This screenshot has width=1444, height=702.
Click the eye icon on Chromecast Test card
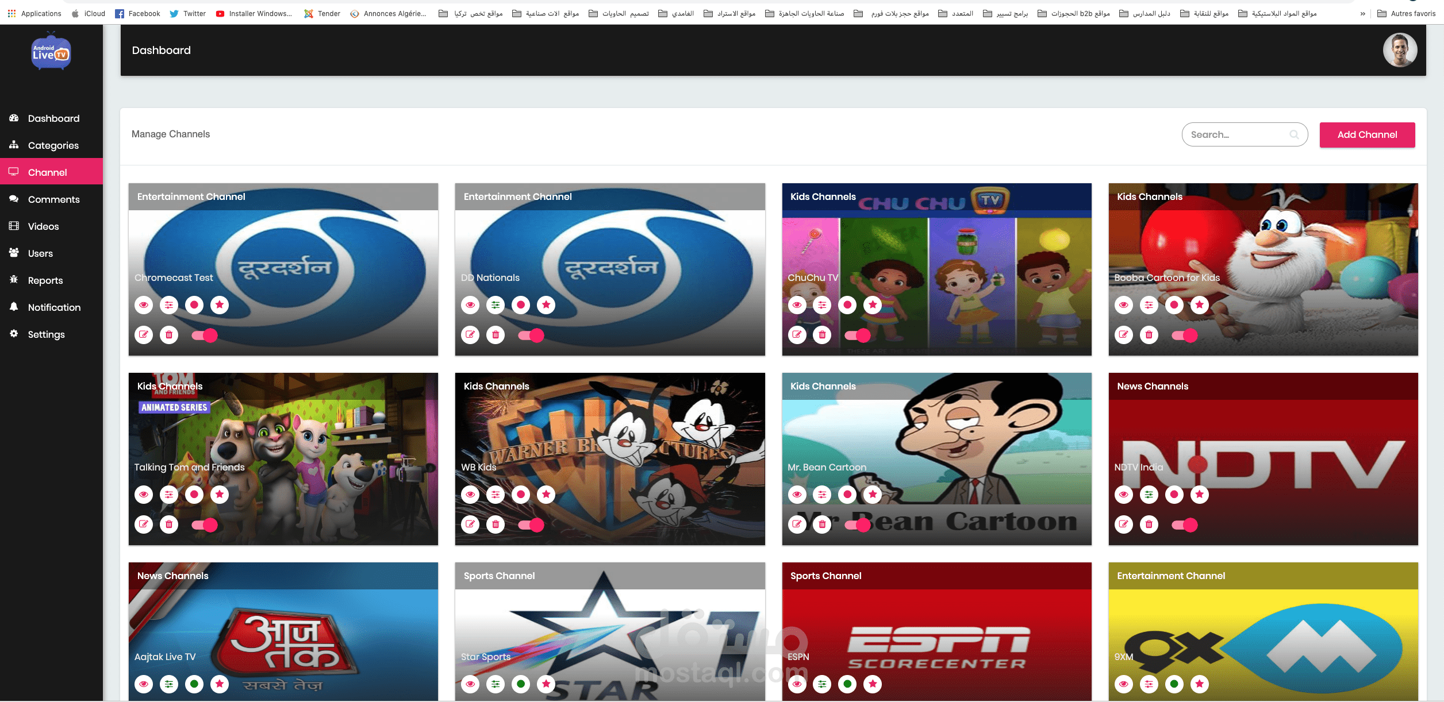(x=144, y=305)
